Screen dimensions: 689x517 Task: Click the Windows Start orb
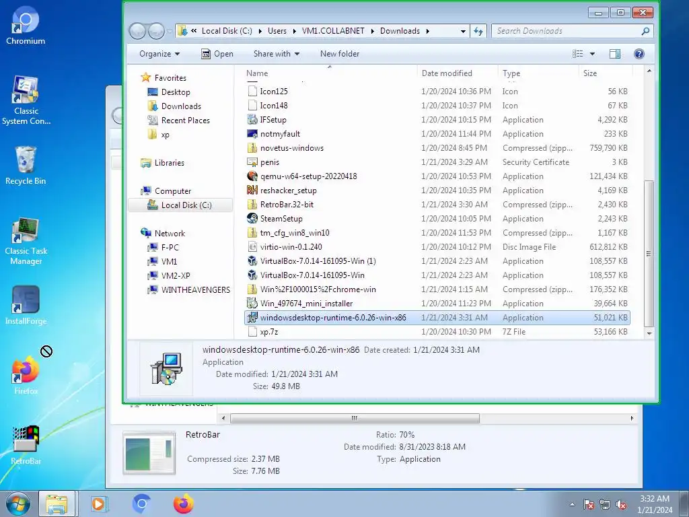17,504
